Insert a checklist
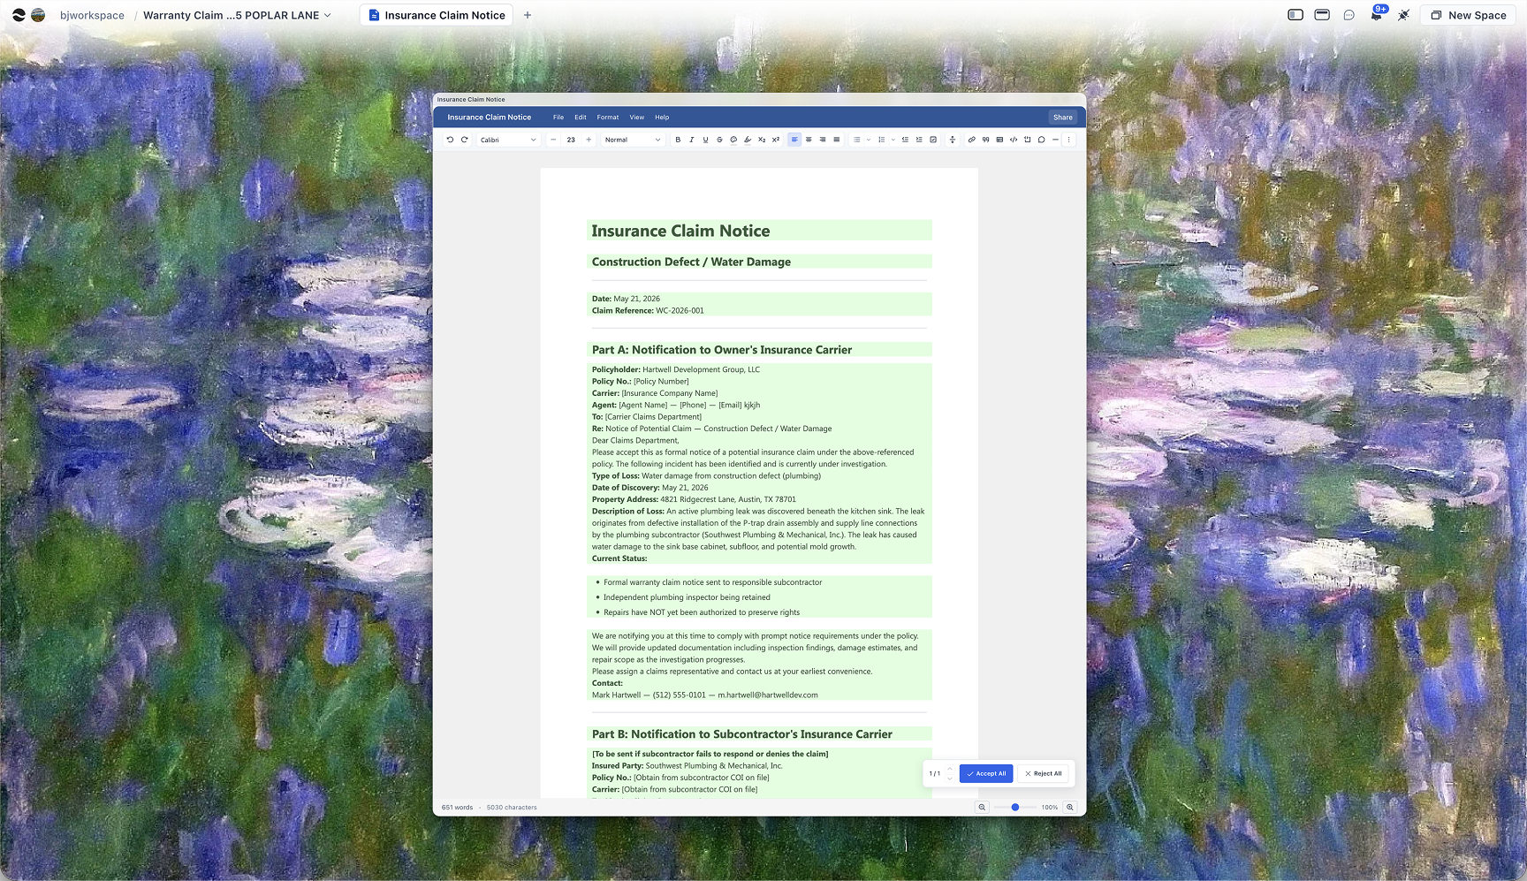The height and width of the screenshot is (881, 1527). click(x=933, y=140)
